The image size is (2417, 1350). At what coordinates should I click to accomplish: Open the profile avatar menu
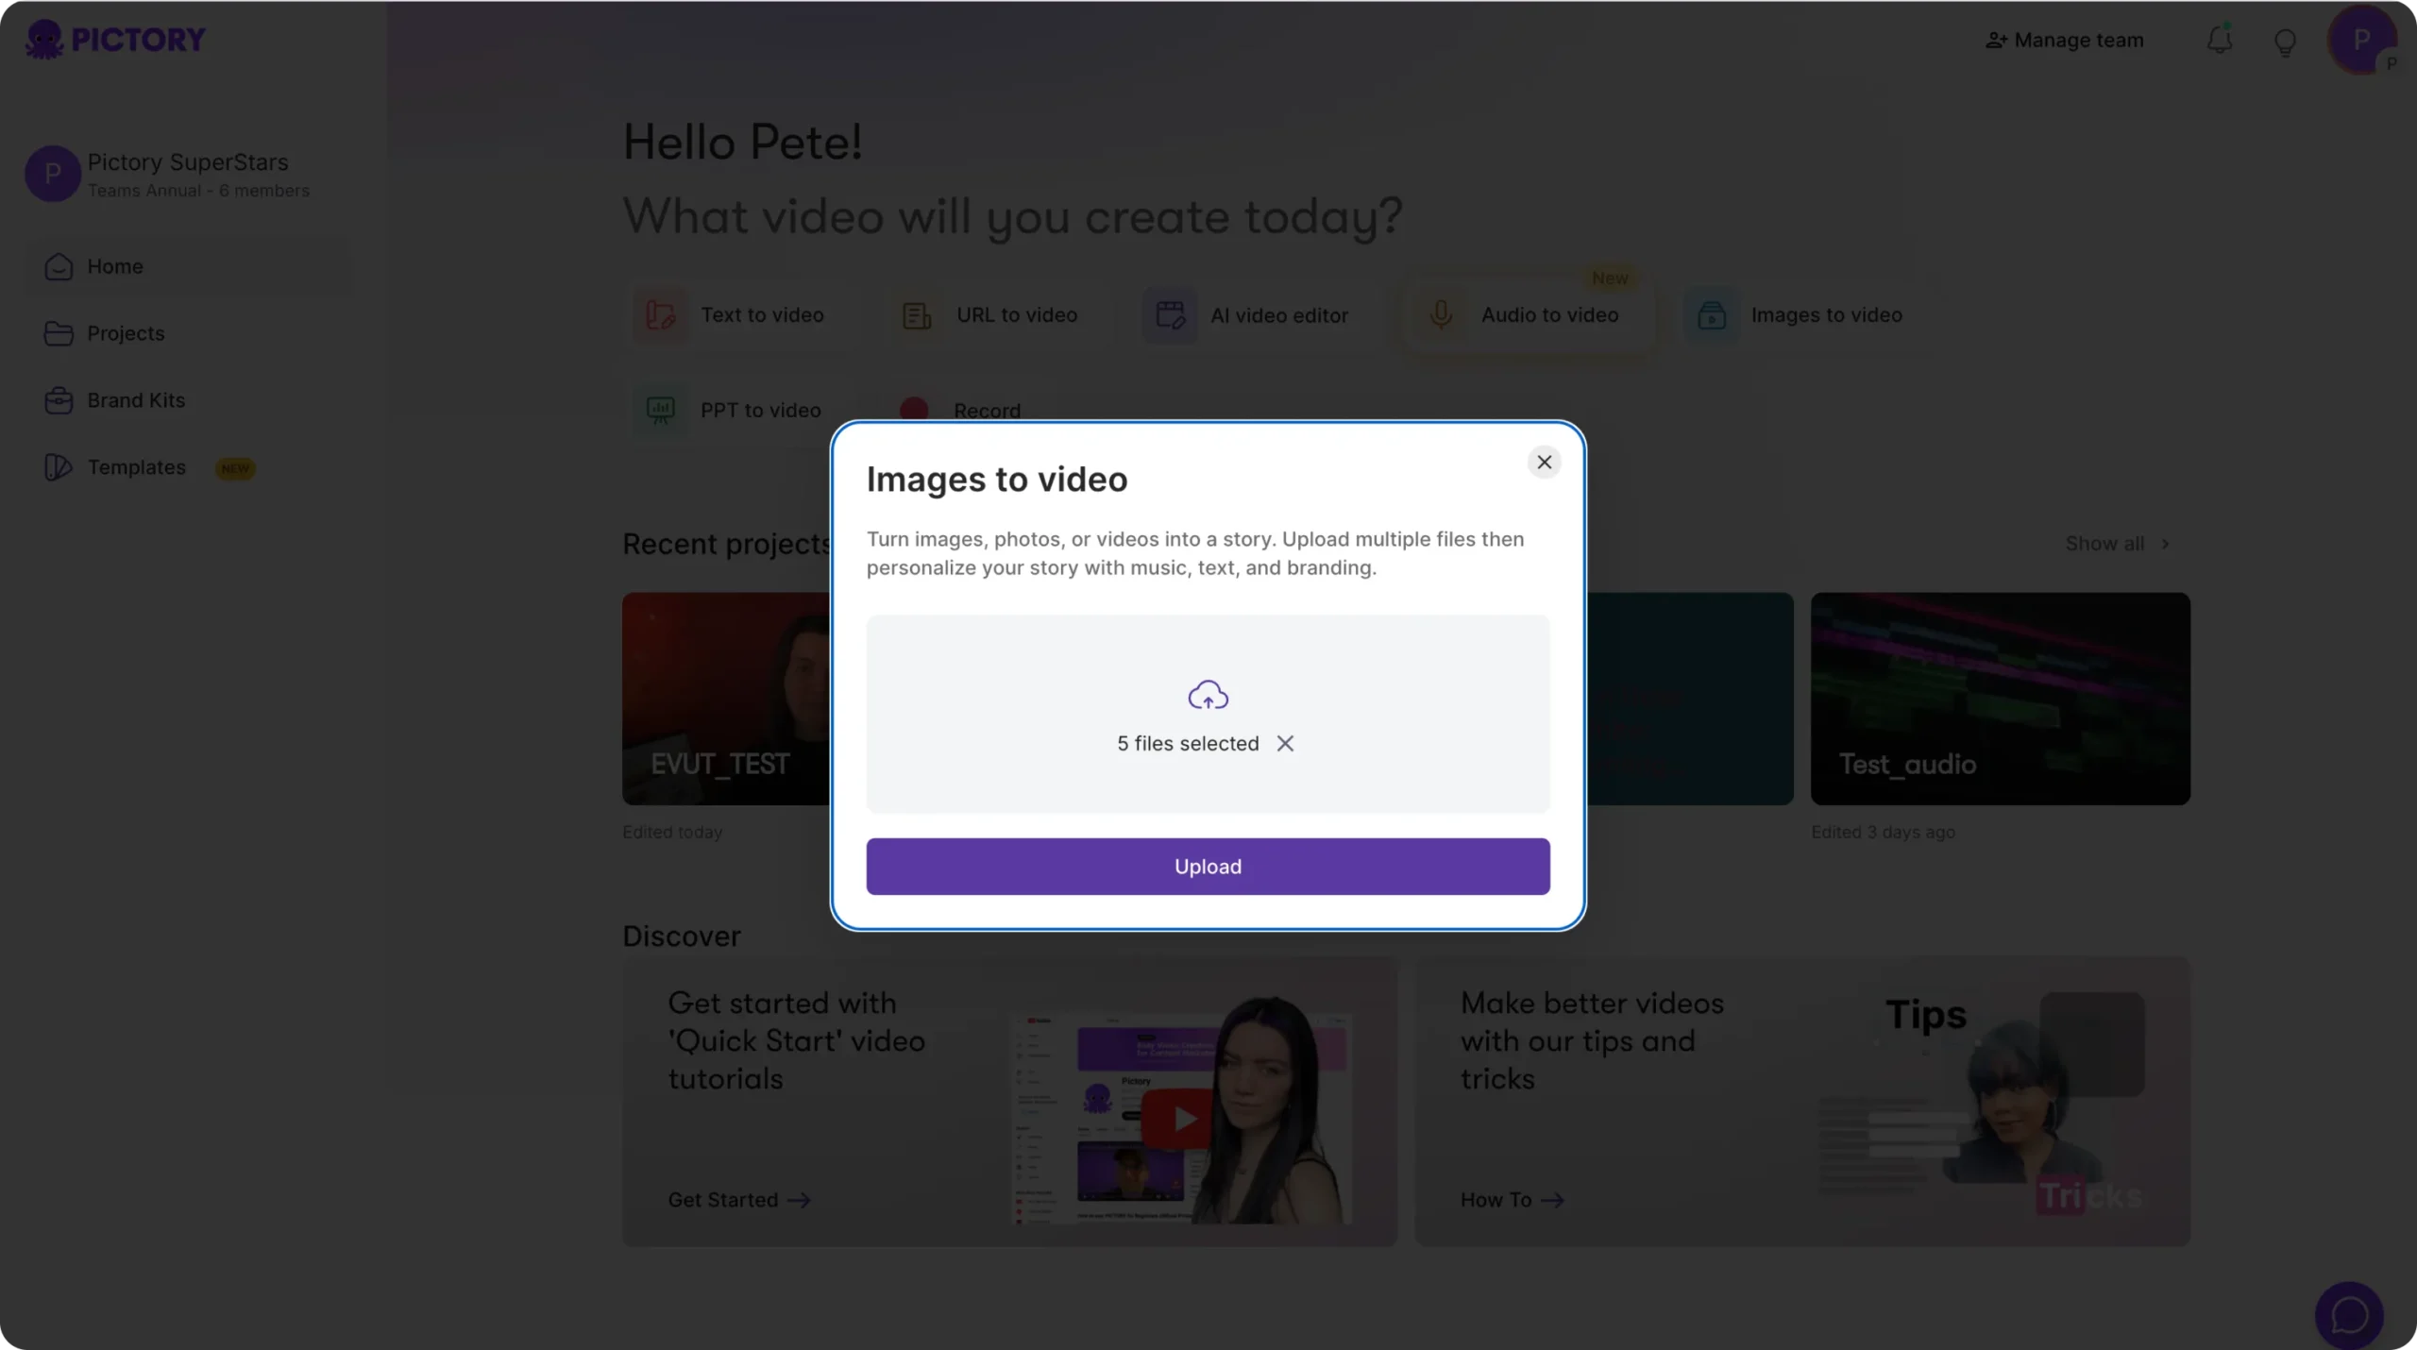click(x=2360, y=41)
